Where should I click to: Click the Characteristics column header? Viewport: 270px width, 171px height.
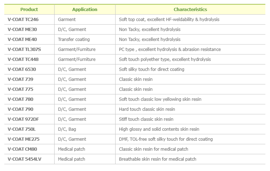pos(190,10)
